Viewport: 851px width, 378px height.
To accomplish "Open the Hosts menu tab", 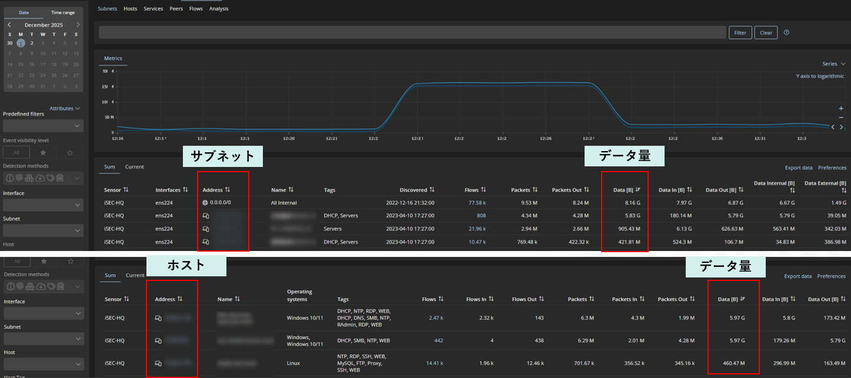I will [x=130, y=9].
